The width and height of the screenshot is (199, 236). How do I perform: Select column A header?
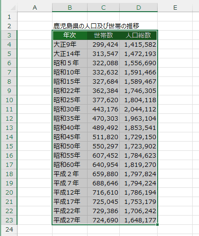click(x=35, y=7)
